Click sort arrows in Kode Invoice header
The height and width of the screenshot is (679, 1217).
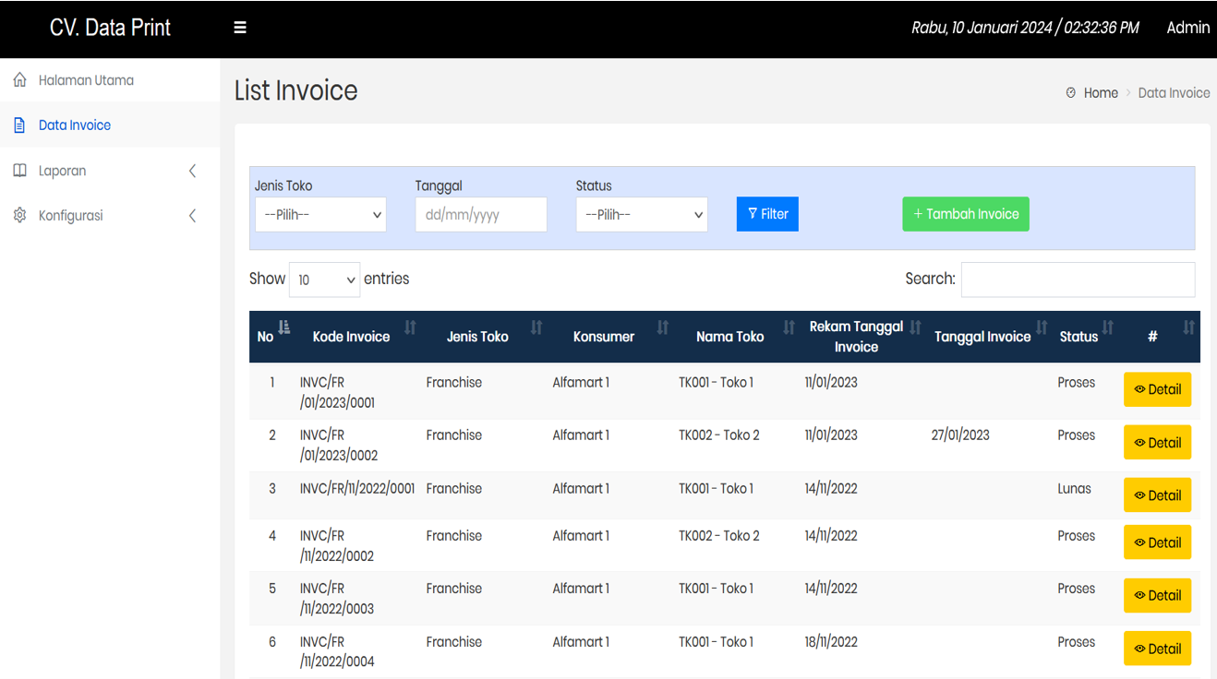[x=410, y=328]
